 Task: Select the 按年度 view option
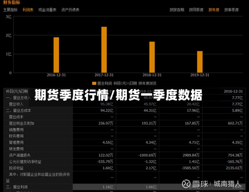pos(214,10)
